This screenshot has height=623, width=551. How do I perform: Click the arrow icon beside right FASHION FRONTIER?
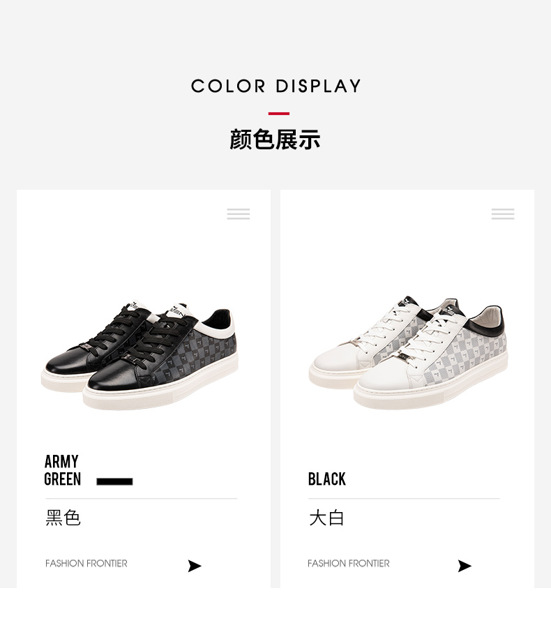(x=465, y=566)
